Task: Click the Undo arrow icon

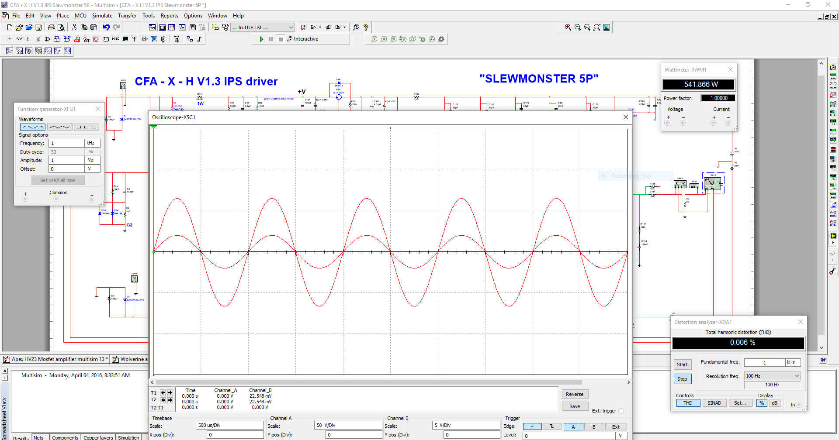Action: pyautogui.click(x=106, y=27)
